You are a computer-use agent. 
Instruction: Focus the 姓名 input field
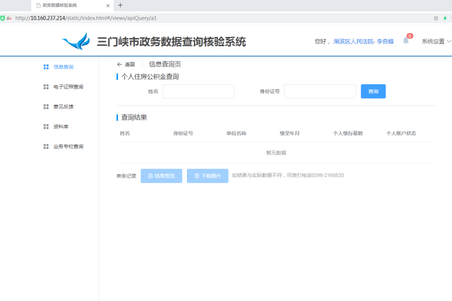point(198,91)
